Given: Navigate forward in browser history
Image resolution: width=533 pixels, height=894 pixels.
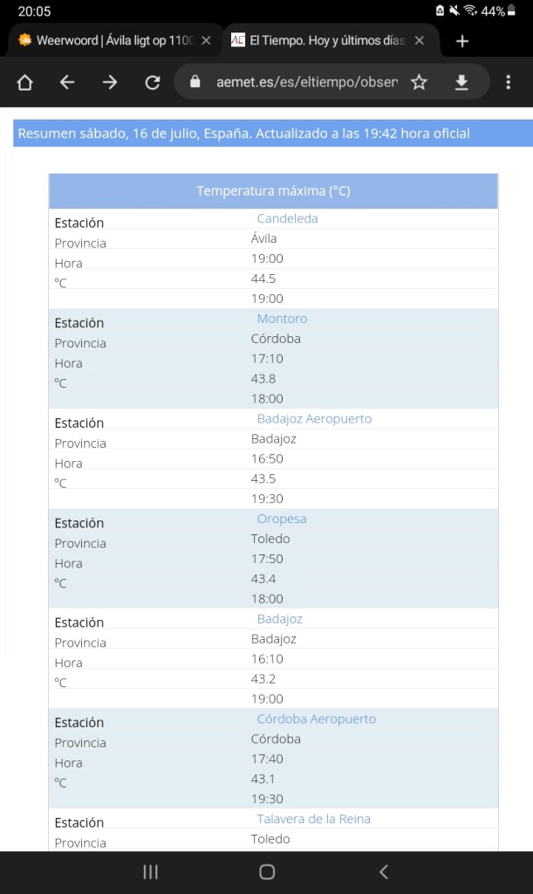Looking at the screenshot, I should 110,82.
